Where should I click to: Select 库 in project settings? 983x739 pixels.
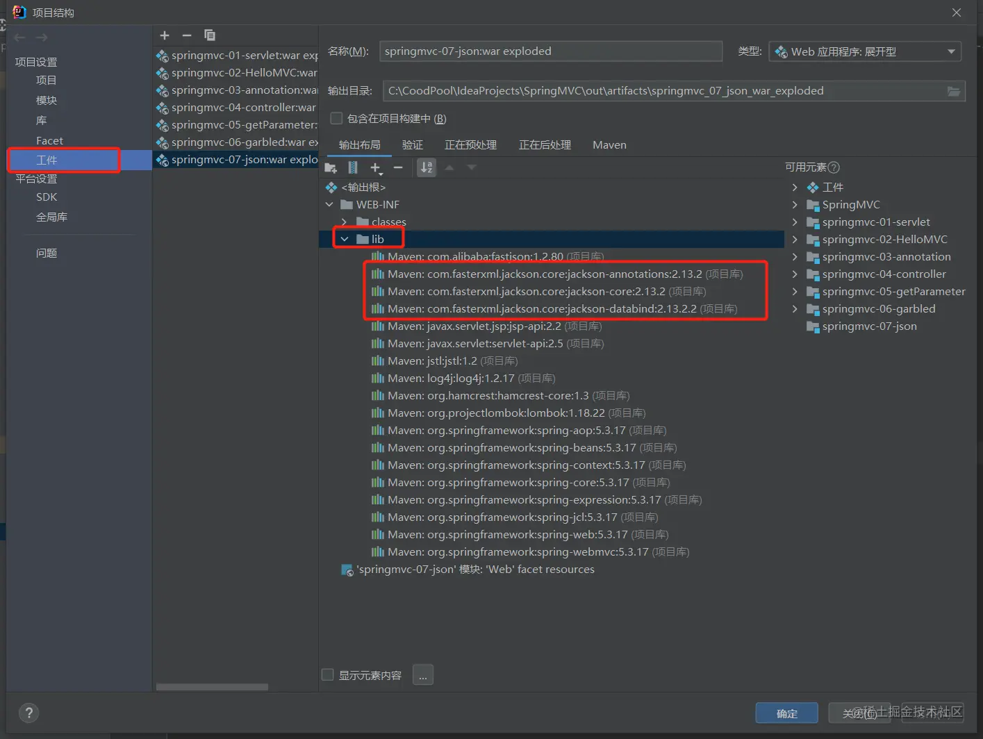point(42,121)
